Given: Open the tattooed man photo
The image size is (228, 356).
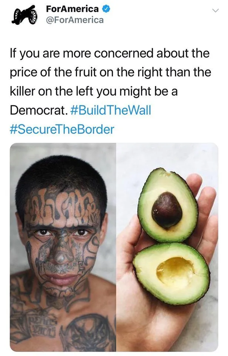Looking at the screenshot, I should coord(63,247).
